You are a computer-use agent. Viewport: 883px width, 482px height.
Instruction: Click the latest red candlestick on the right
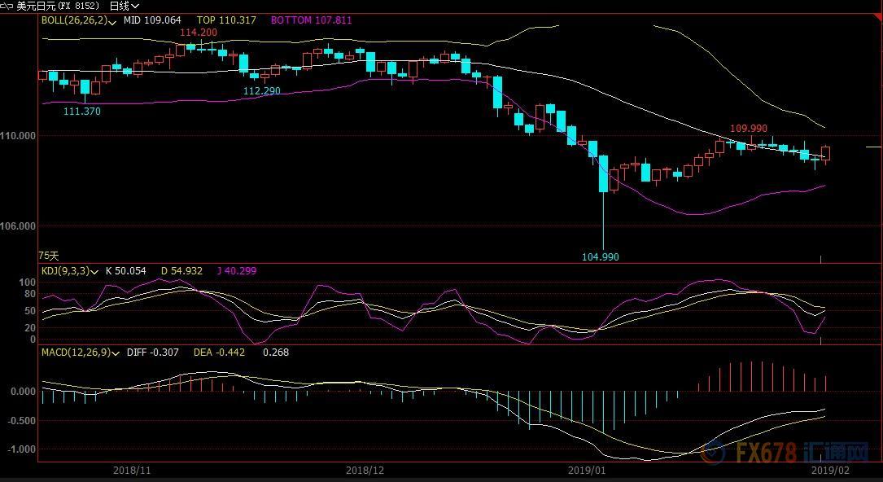(825, 153)
